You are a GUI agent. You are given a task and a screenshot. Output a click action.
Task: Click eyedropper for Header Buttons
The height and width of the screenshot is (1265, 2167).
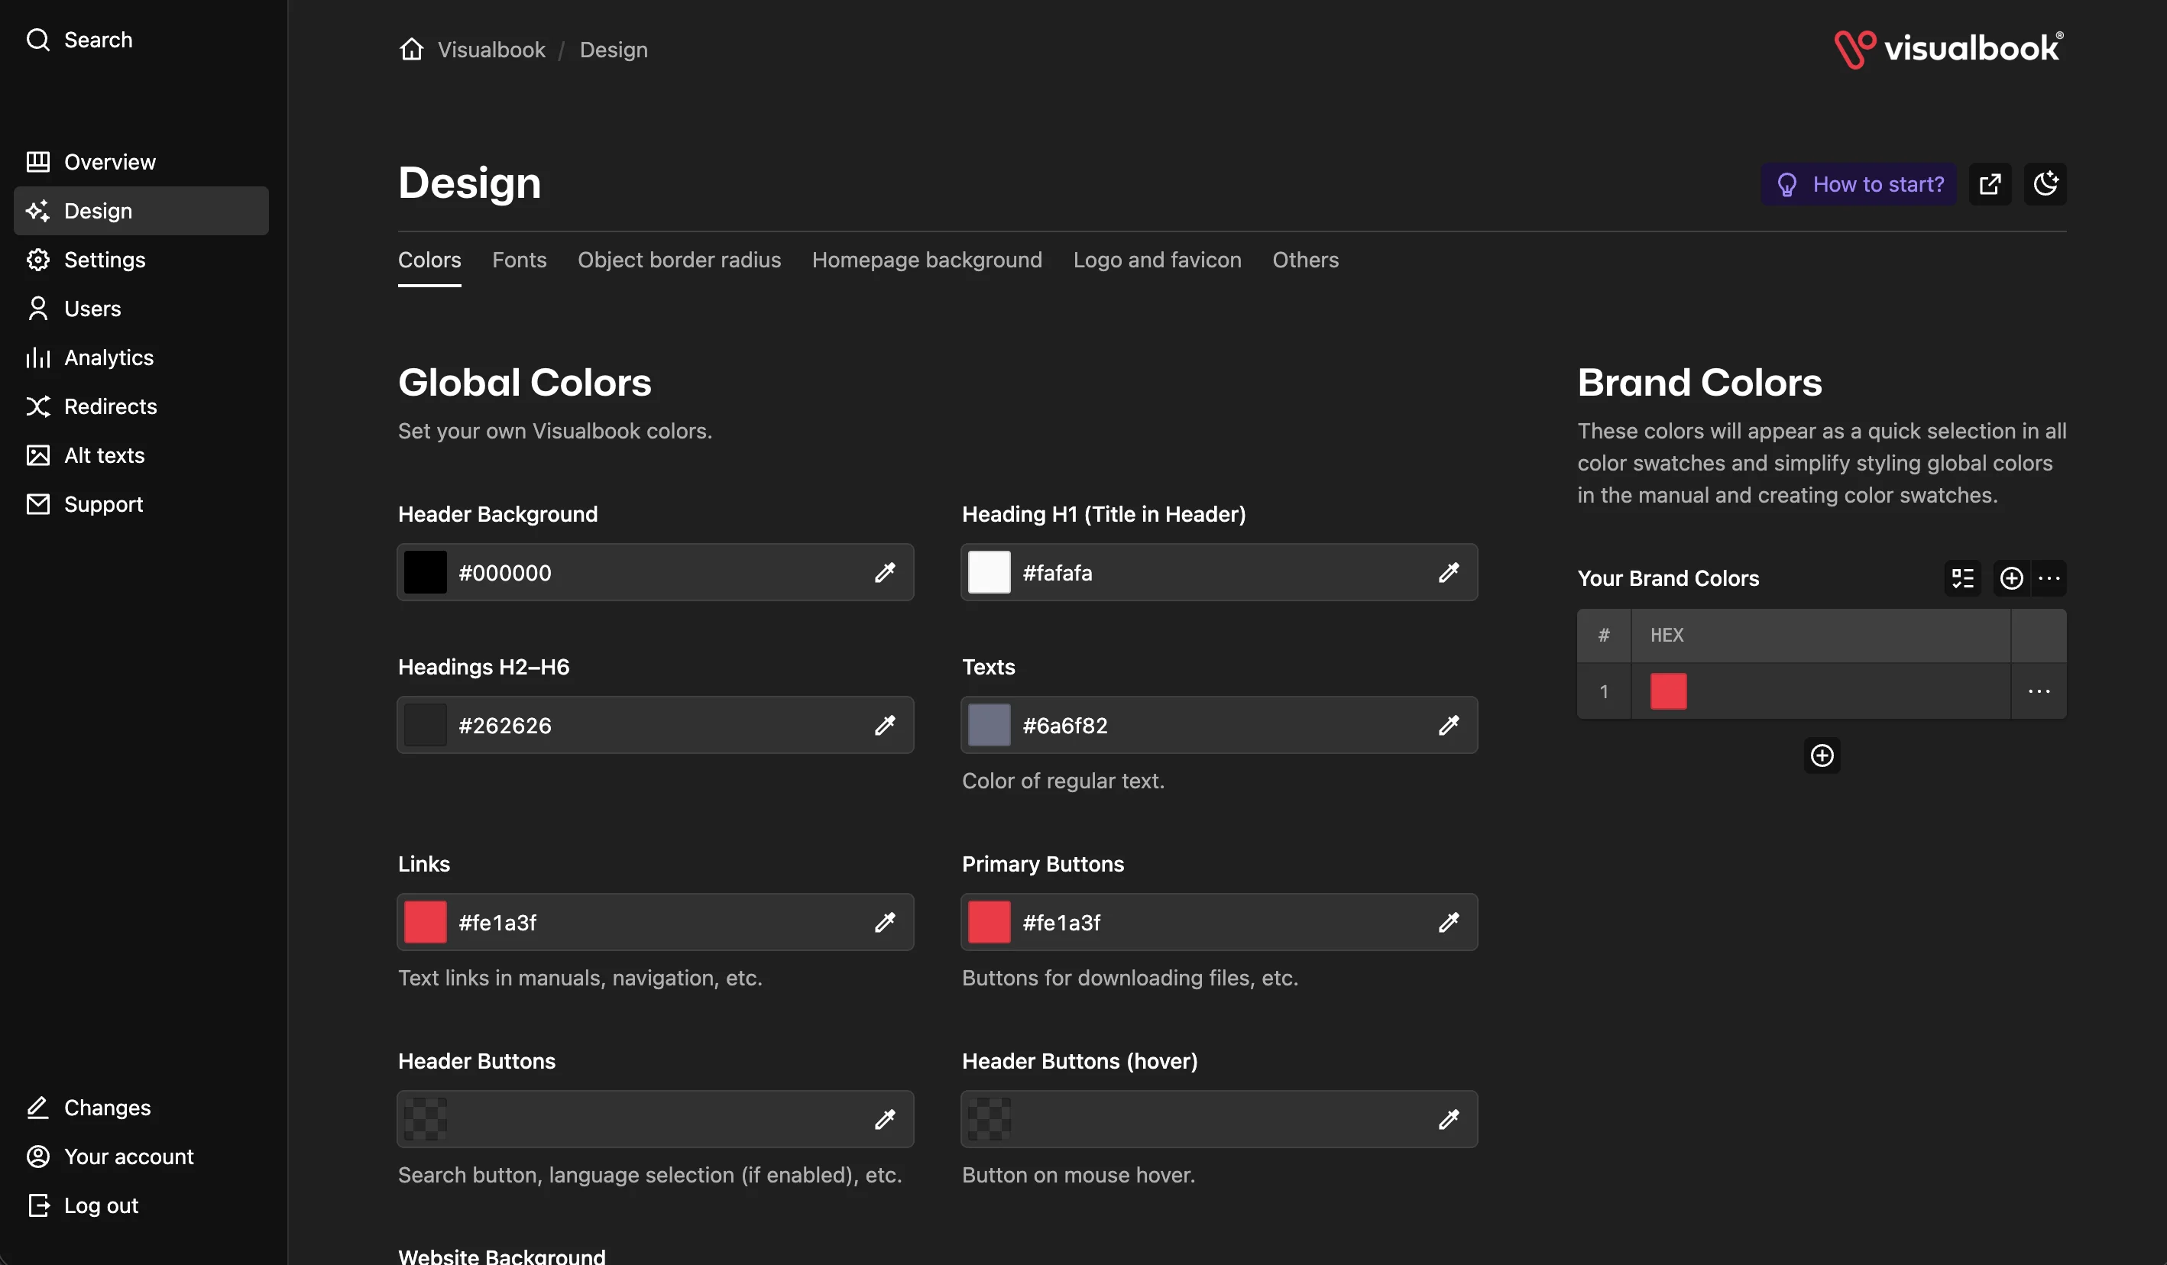[x=885, y=1120]
